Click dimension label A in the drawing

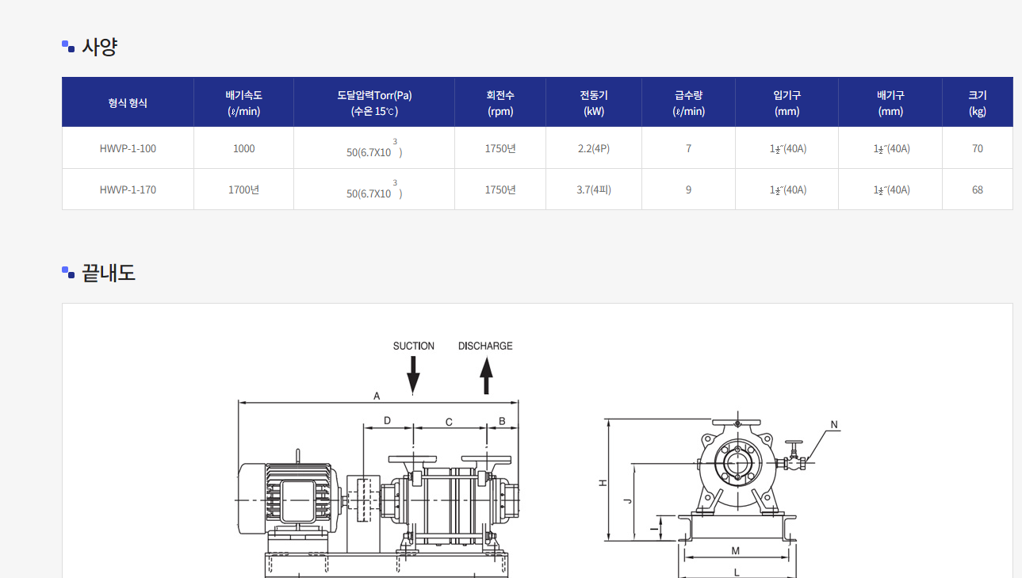click(x=377, y=395)
